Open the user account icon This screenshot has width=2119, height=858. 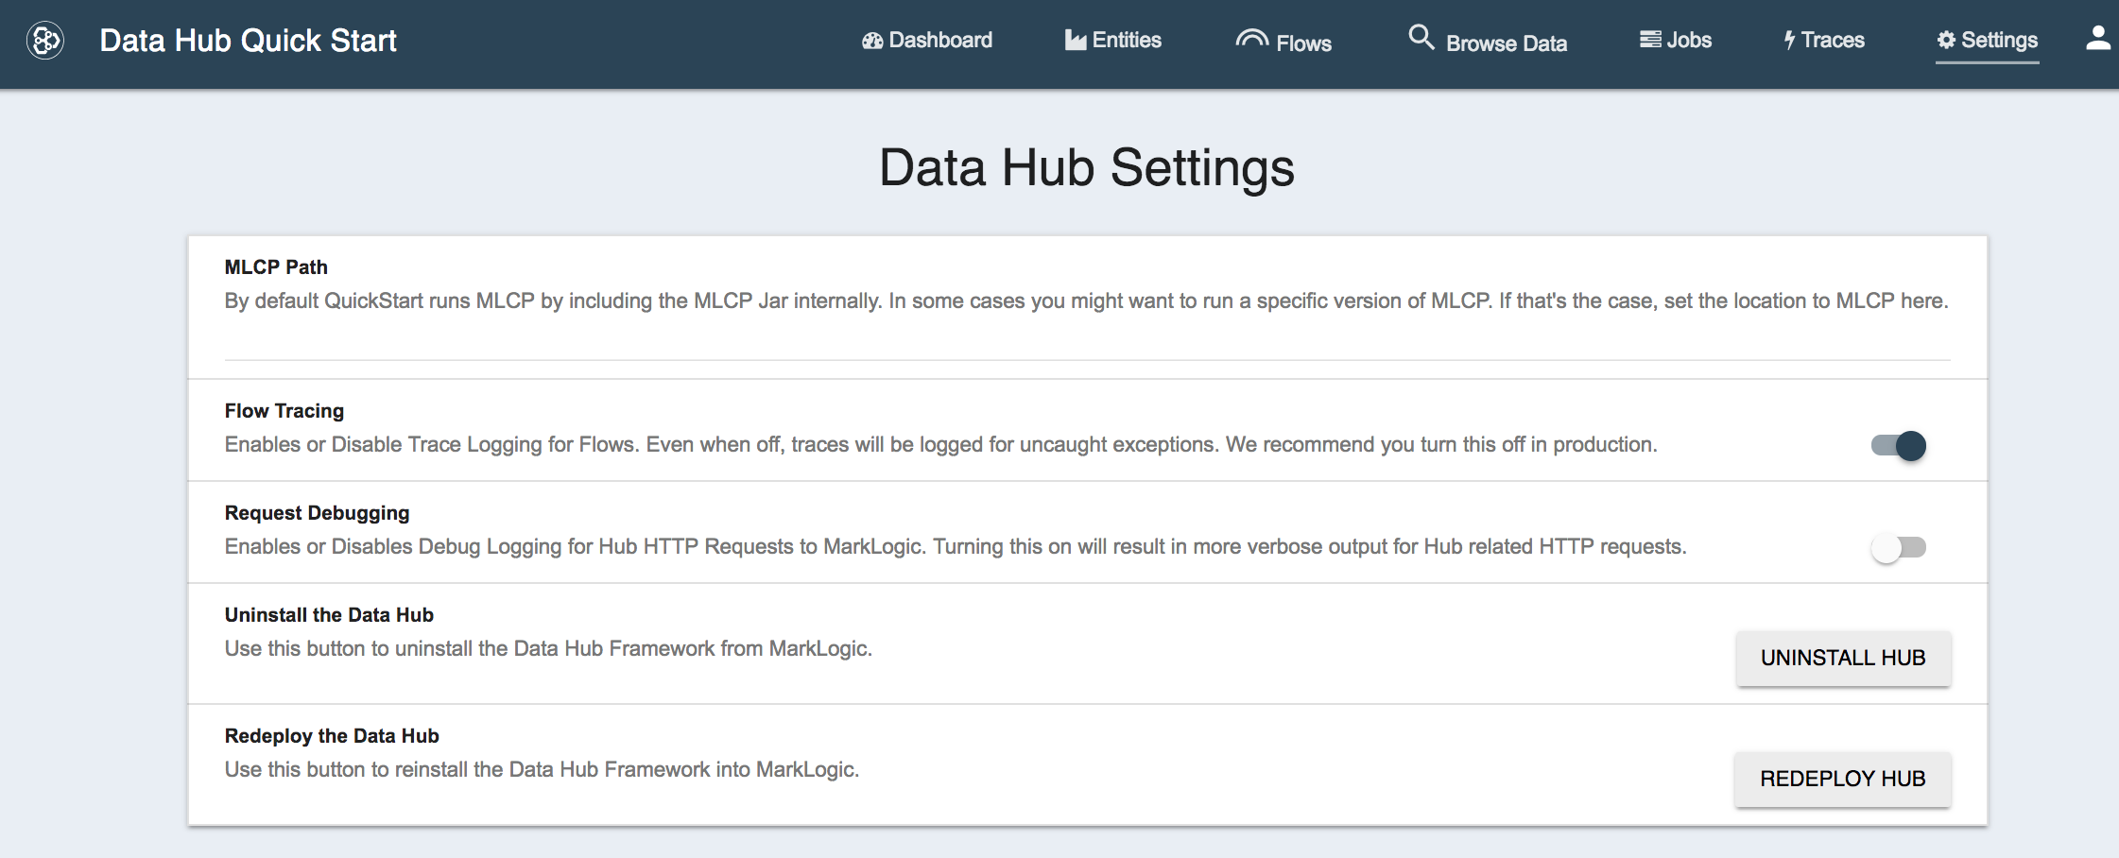(2098, 38)
